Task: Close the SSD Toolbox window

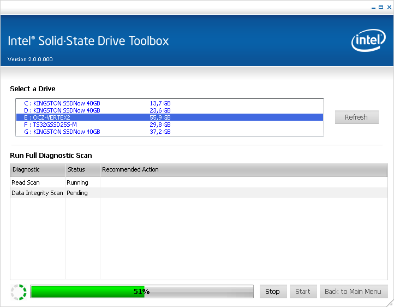Action: [388, 7]
